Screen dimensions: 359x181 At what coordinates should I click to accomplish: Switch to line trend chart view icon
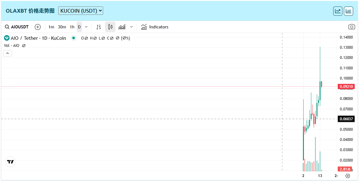pos(338,11)
